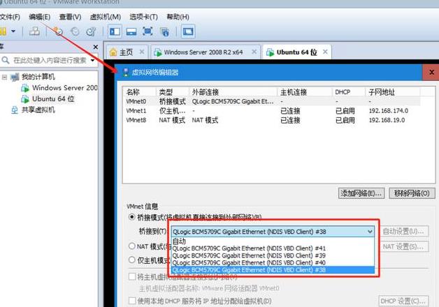Viewport: 439px width, 307px height.
Task: Open the 查看(V) menu
Action: point(70,17)
